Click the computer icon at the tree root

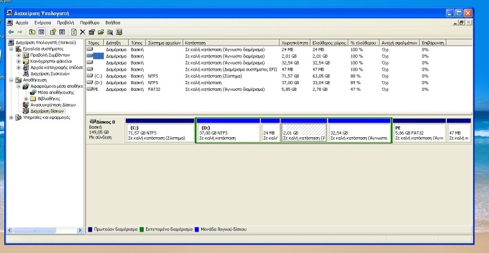coord(11,43)
